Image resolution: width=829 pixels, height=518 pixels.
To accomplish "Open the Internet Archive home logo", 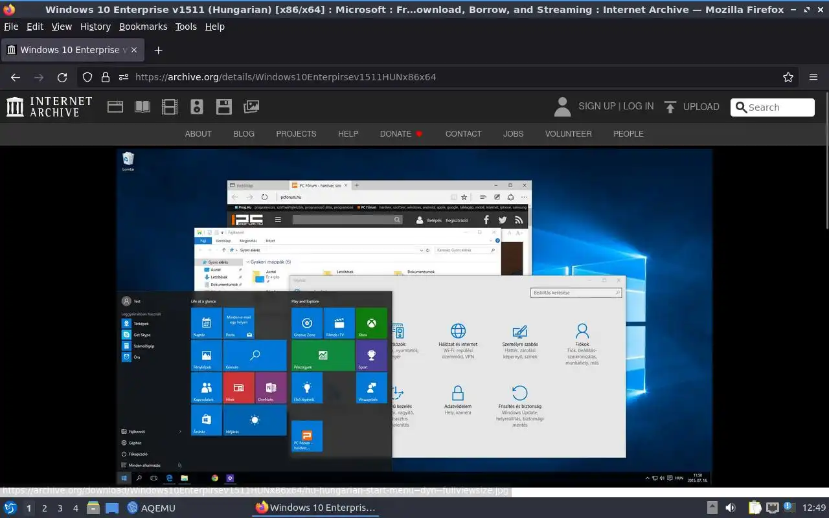I will click(x=49, y=107).
